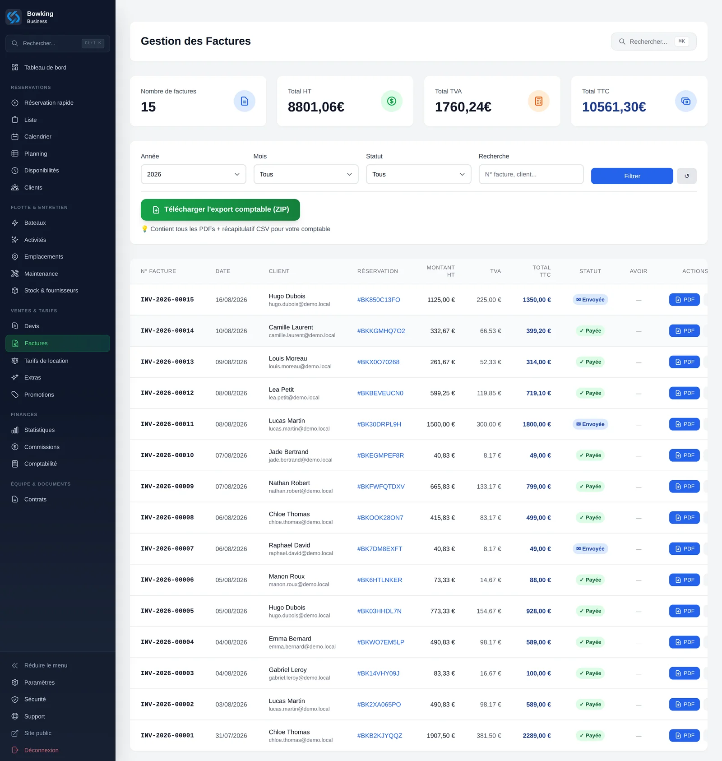
Task: Click the N° facture, client search field
Action: (531, 174)
